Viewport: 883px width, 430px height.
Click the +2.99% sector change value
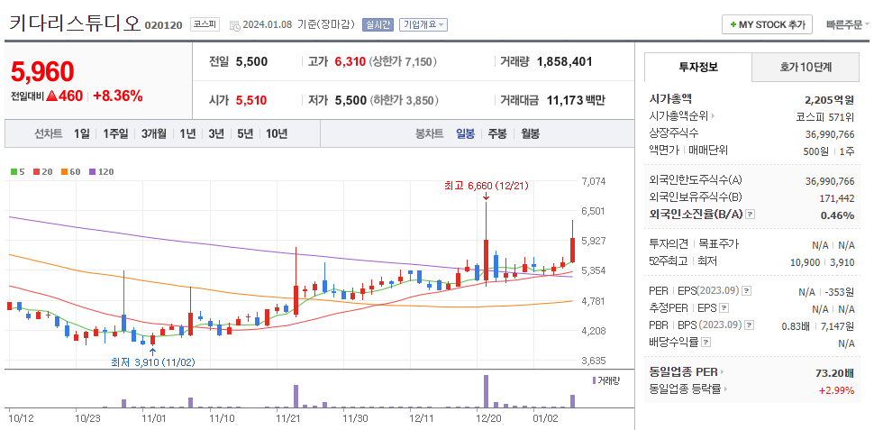pos(837,390)
